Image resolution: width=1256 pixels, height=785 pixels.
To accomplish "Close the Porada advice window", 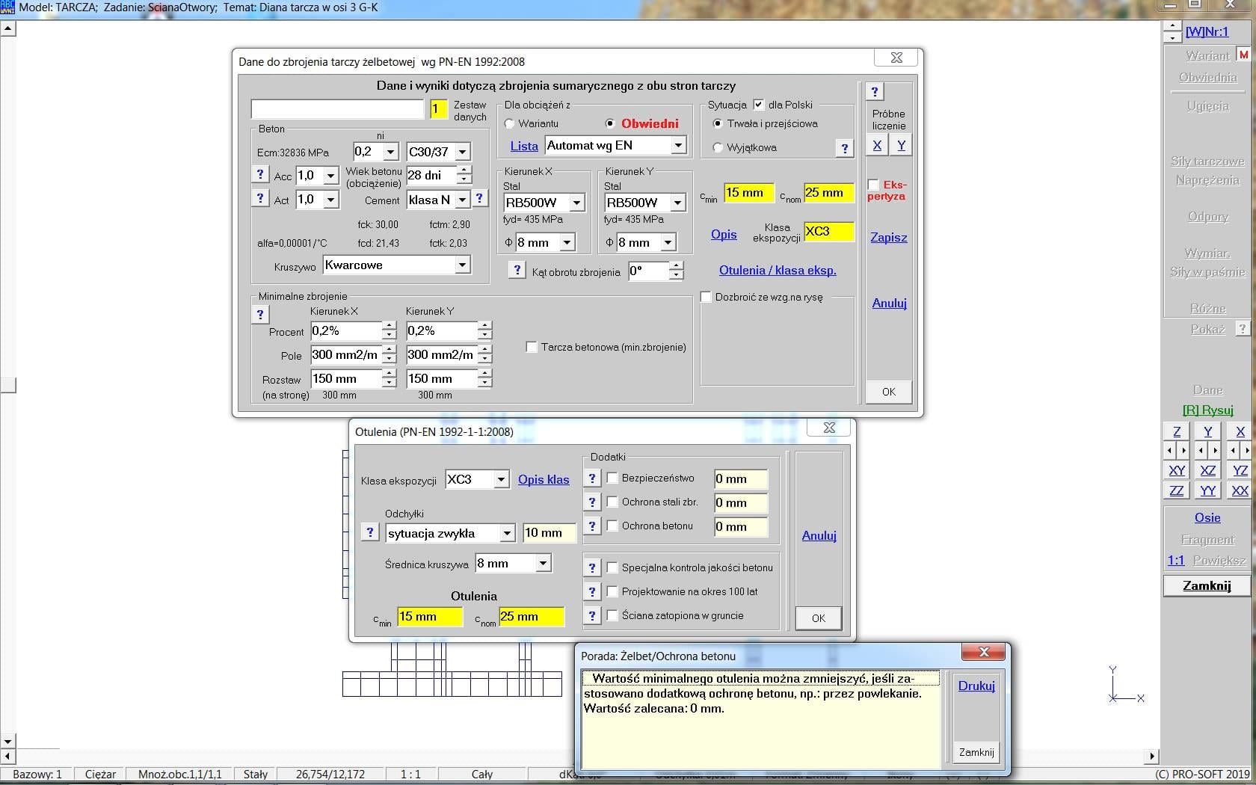I will 984,652.
